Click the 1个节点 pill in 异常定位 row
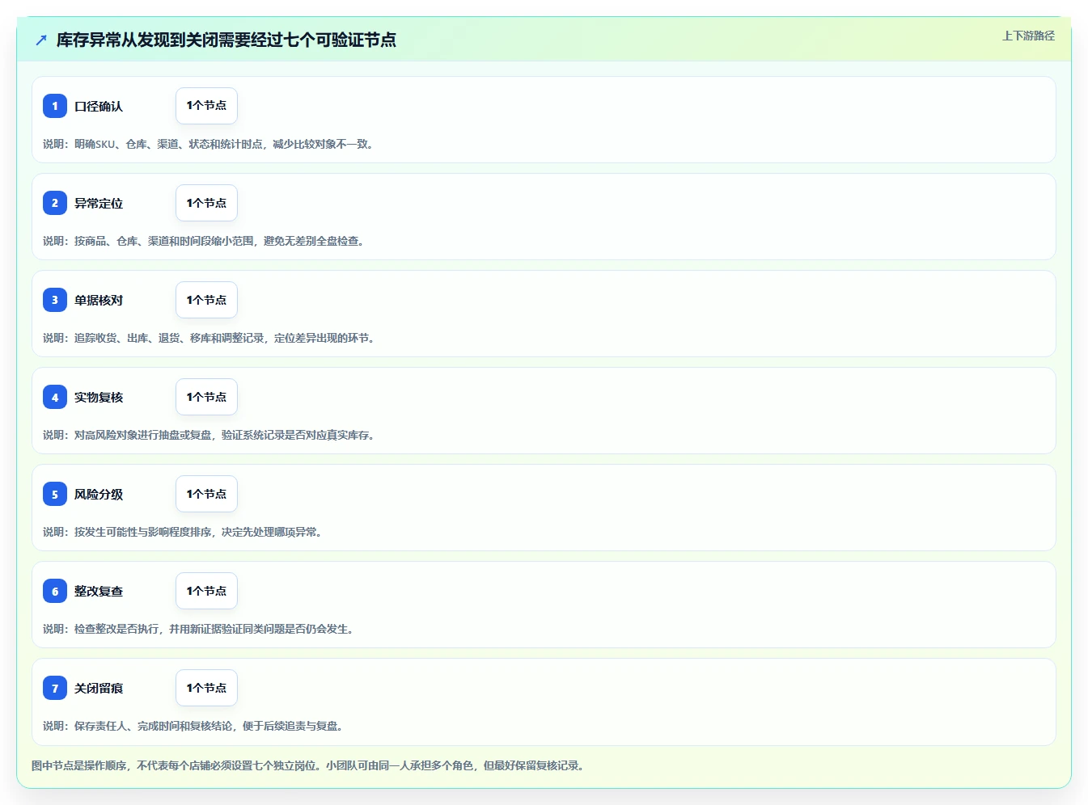This screenshot has width=1088, height=805. [206, 203]
